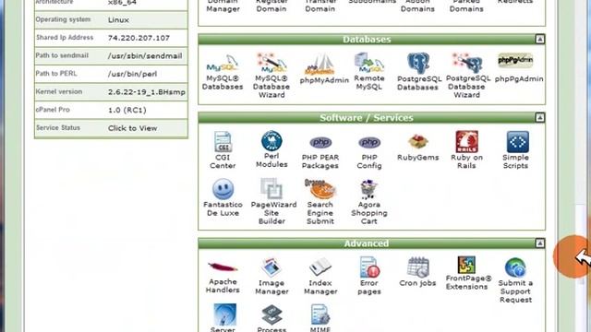This screenshot has height=332, width=591.
Task: Launch the MySQL Database Wizard
Action: 271,76
